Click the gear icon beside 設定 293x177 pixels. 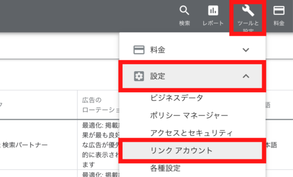click(x=139, y=76)
